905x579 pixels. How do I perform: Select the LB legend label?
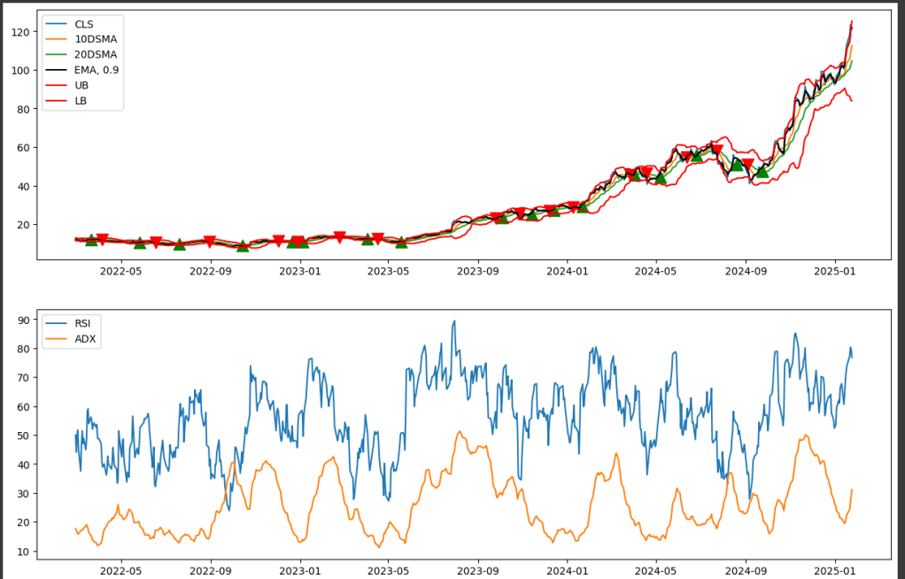(81, 101)
